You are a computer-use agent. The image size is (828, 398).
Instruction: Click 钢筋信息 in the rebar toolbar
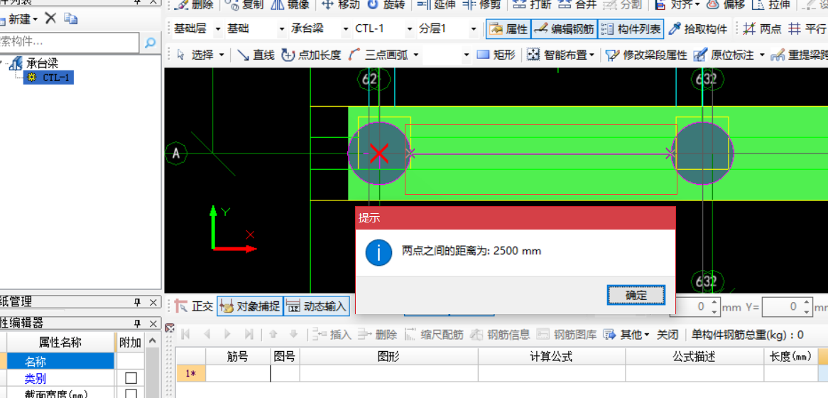pyautogui.click(x=500, y=334)
